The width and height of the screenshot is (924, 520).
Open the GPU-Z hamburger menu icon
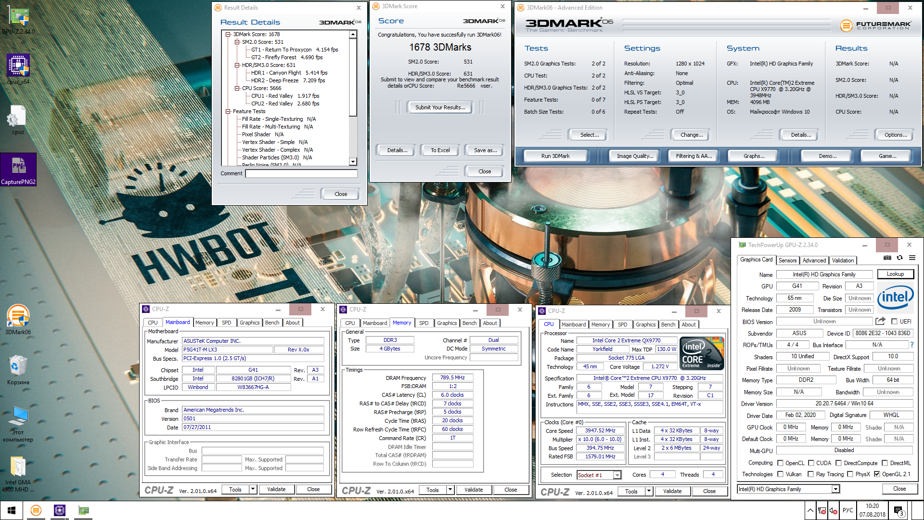tap(912, 258)
